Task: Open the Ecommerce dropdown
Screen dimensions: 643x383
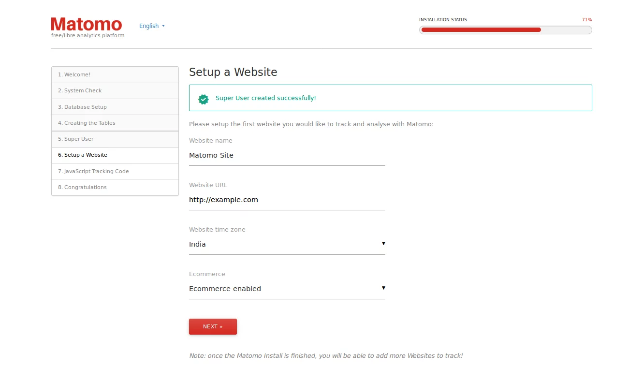Action: coord(287,289)
